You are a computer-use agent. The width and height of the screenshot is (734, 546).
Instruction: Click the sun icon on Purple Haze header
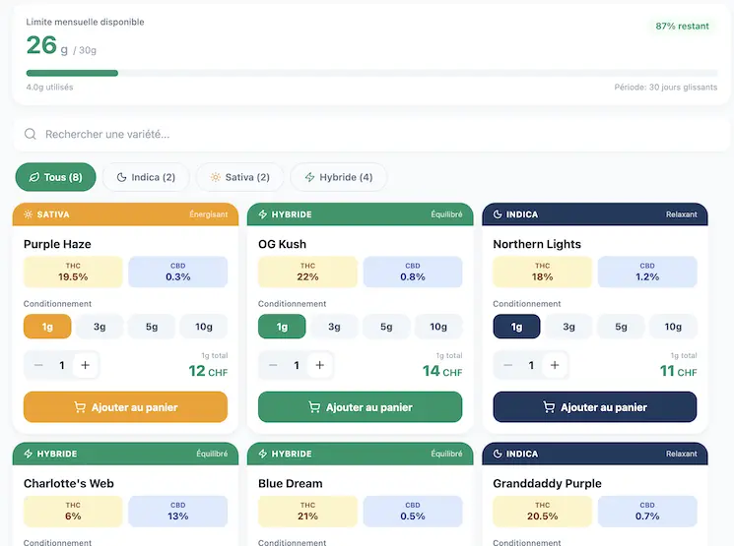(29, 214)
